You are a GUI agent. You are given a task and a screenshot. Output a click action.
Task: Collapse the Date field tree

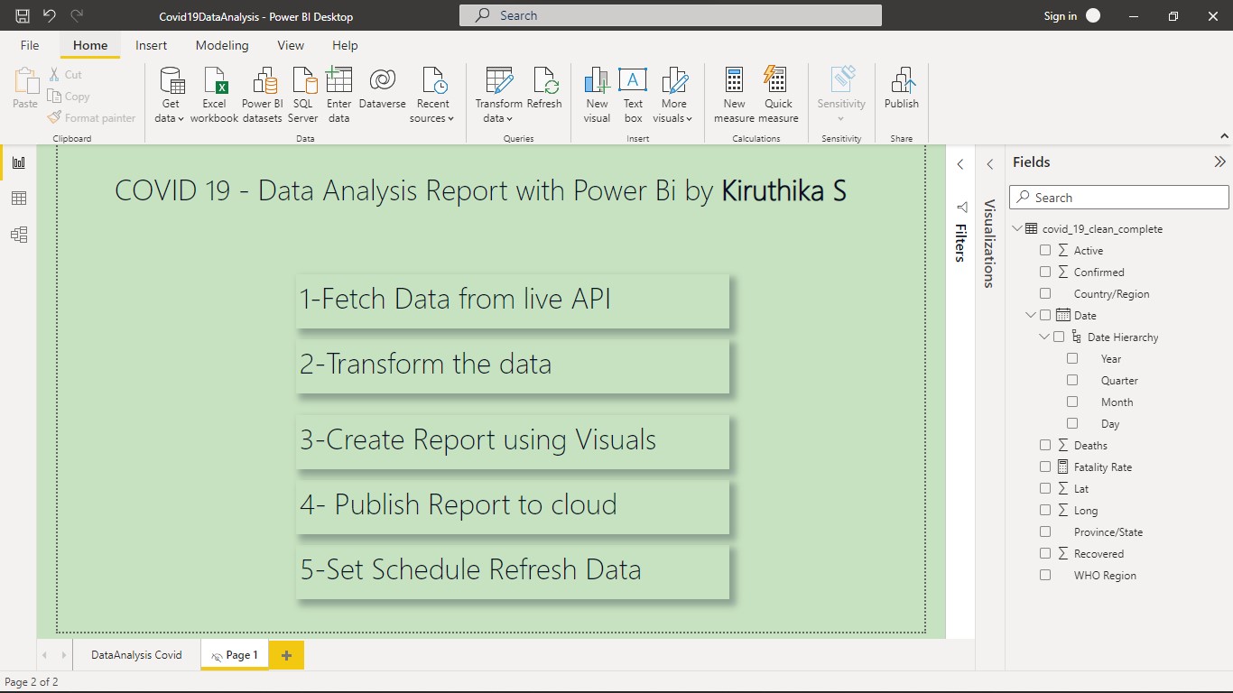coord(1031,315)
